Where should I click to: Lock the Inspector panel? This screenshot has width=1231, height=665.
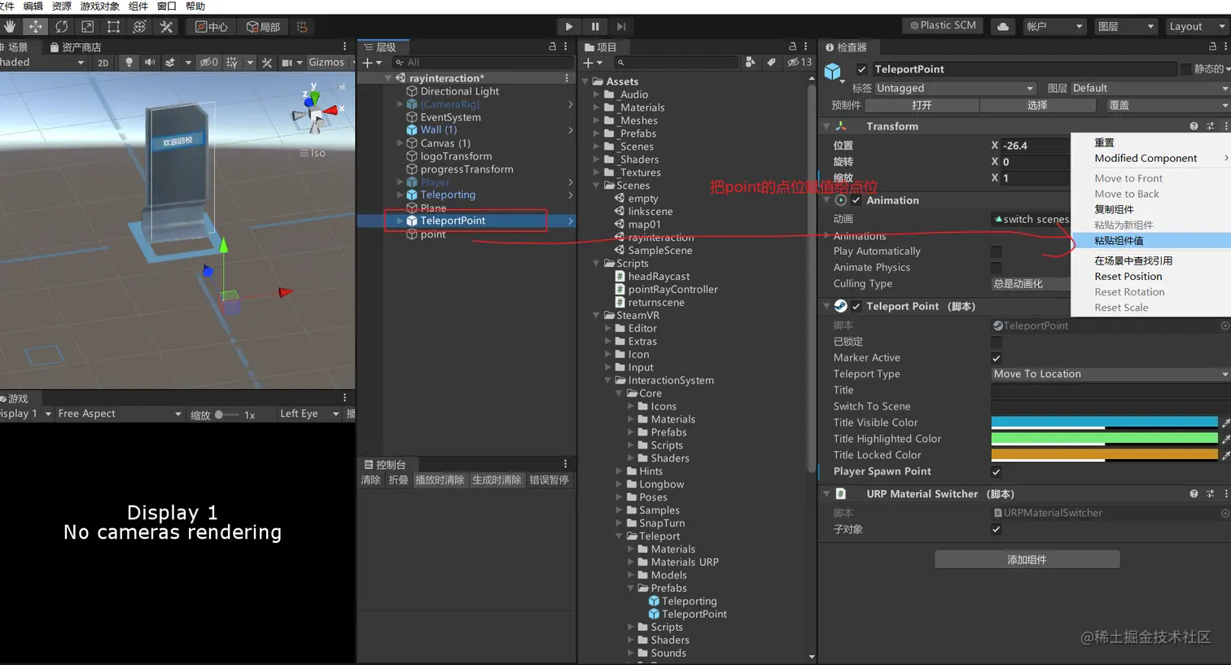[1212, 46]
